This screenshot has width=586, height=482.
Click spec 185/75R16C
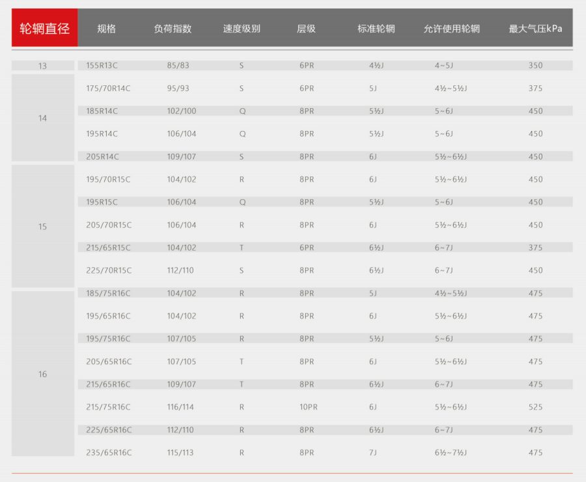pos(108,293)
